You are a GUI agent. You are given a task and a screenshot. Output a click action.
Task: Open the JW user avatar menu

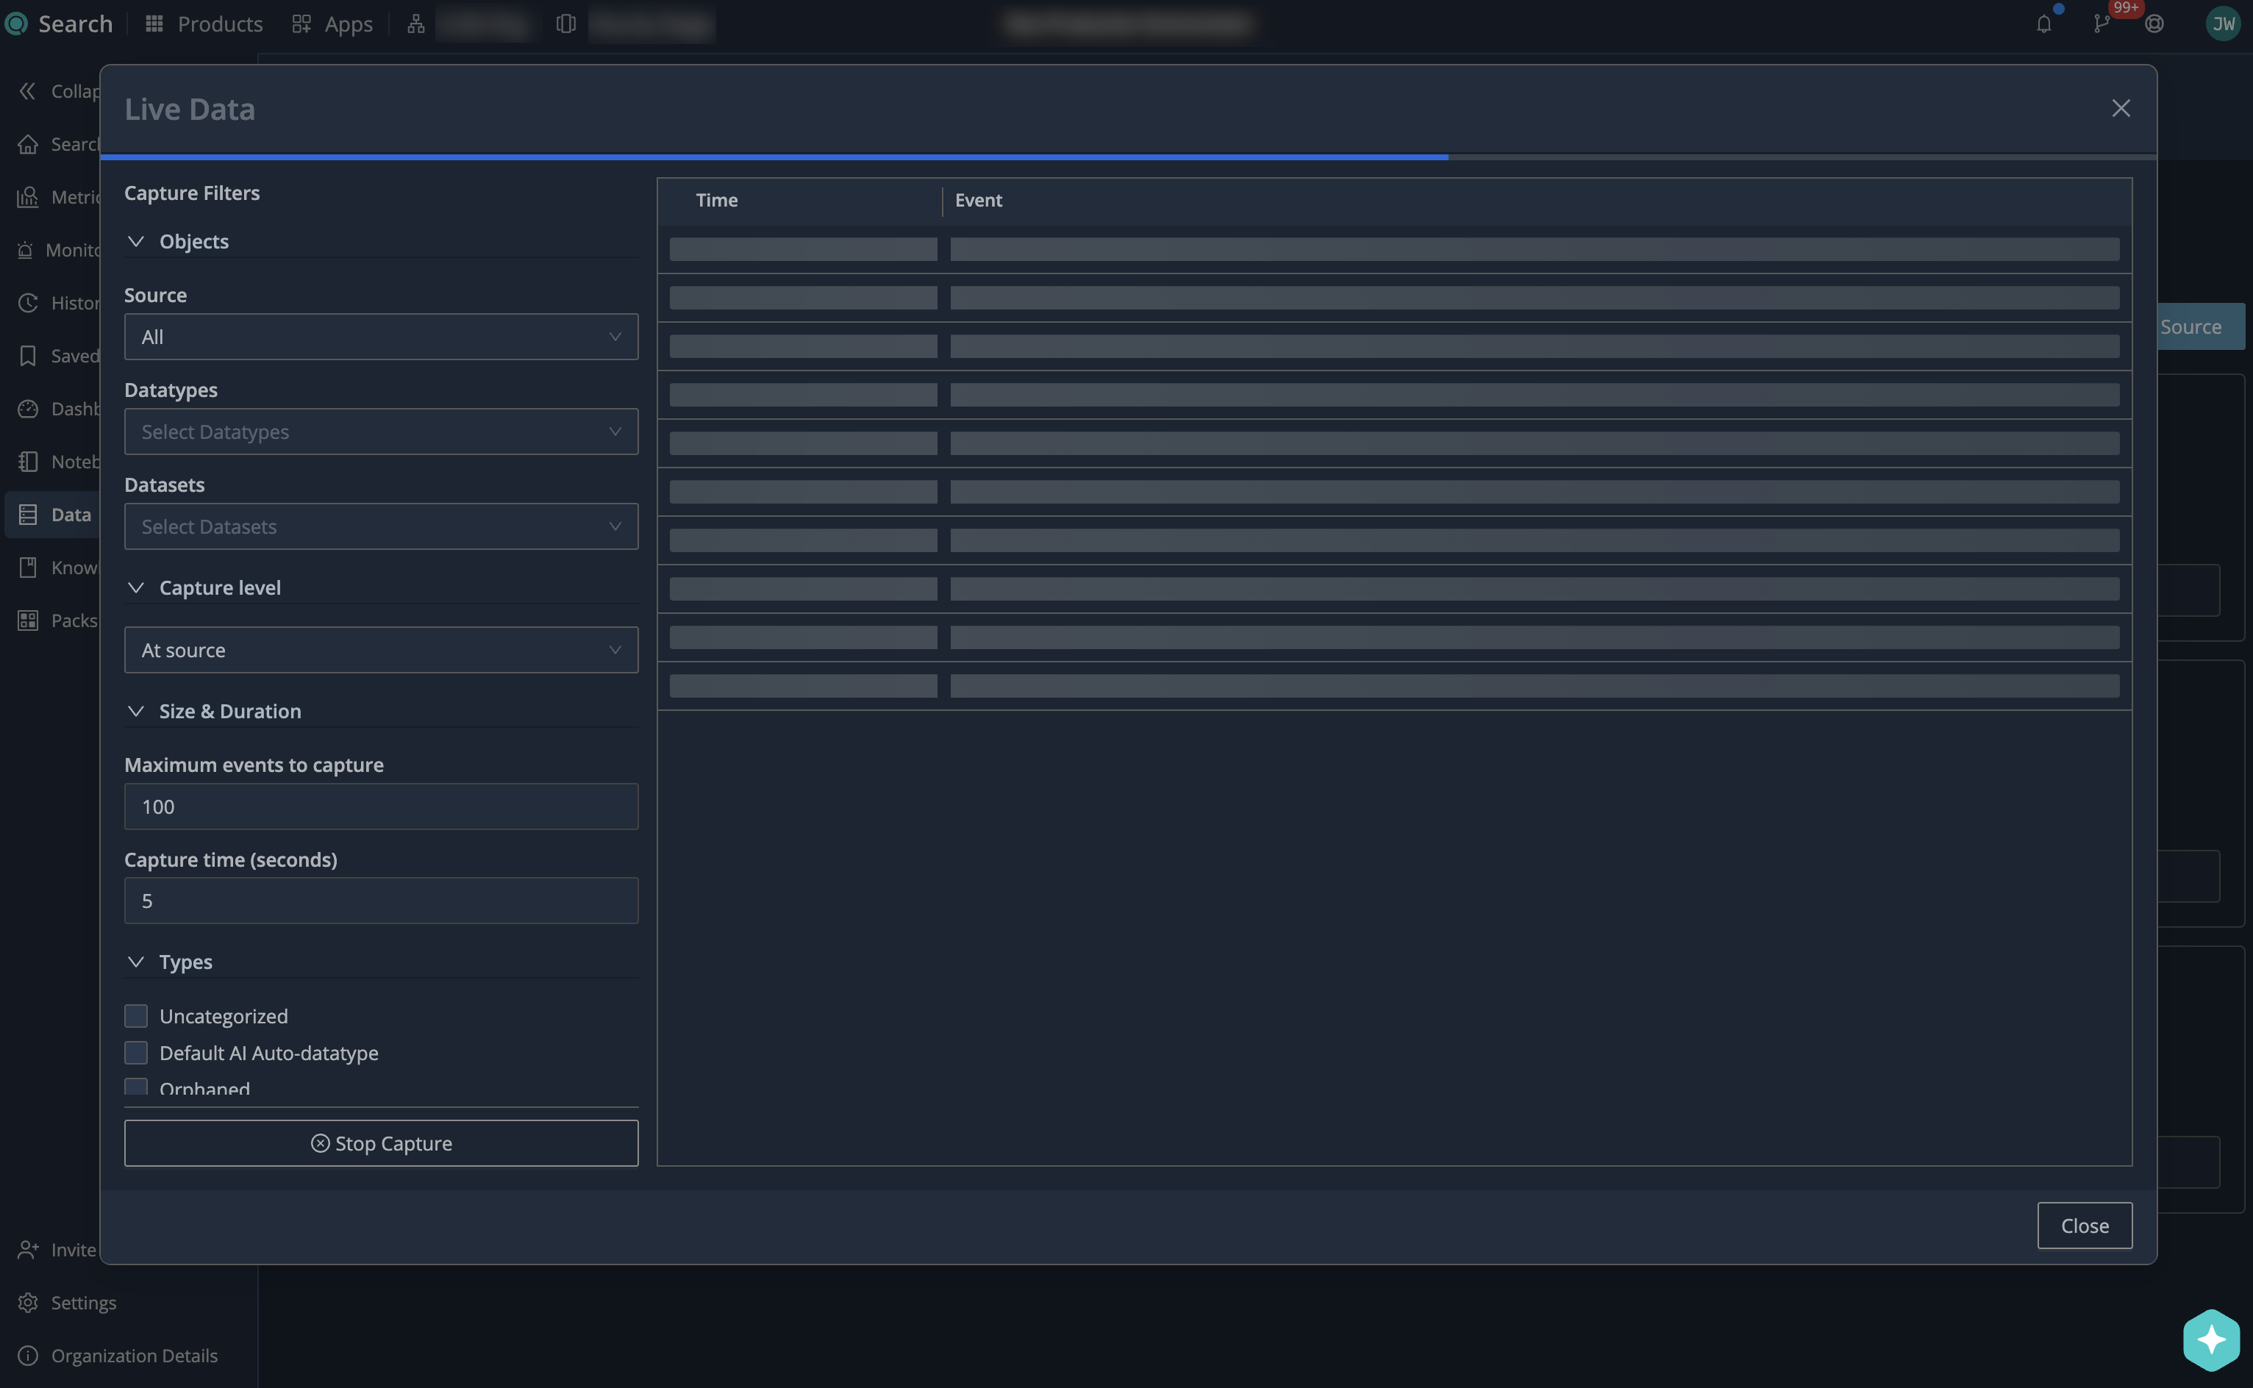[2223, 23]
